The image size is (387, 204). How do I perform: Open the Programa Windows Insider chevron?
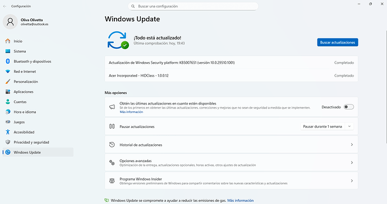(352, 181)
